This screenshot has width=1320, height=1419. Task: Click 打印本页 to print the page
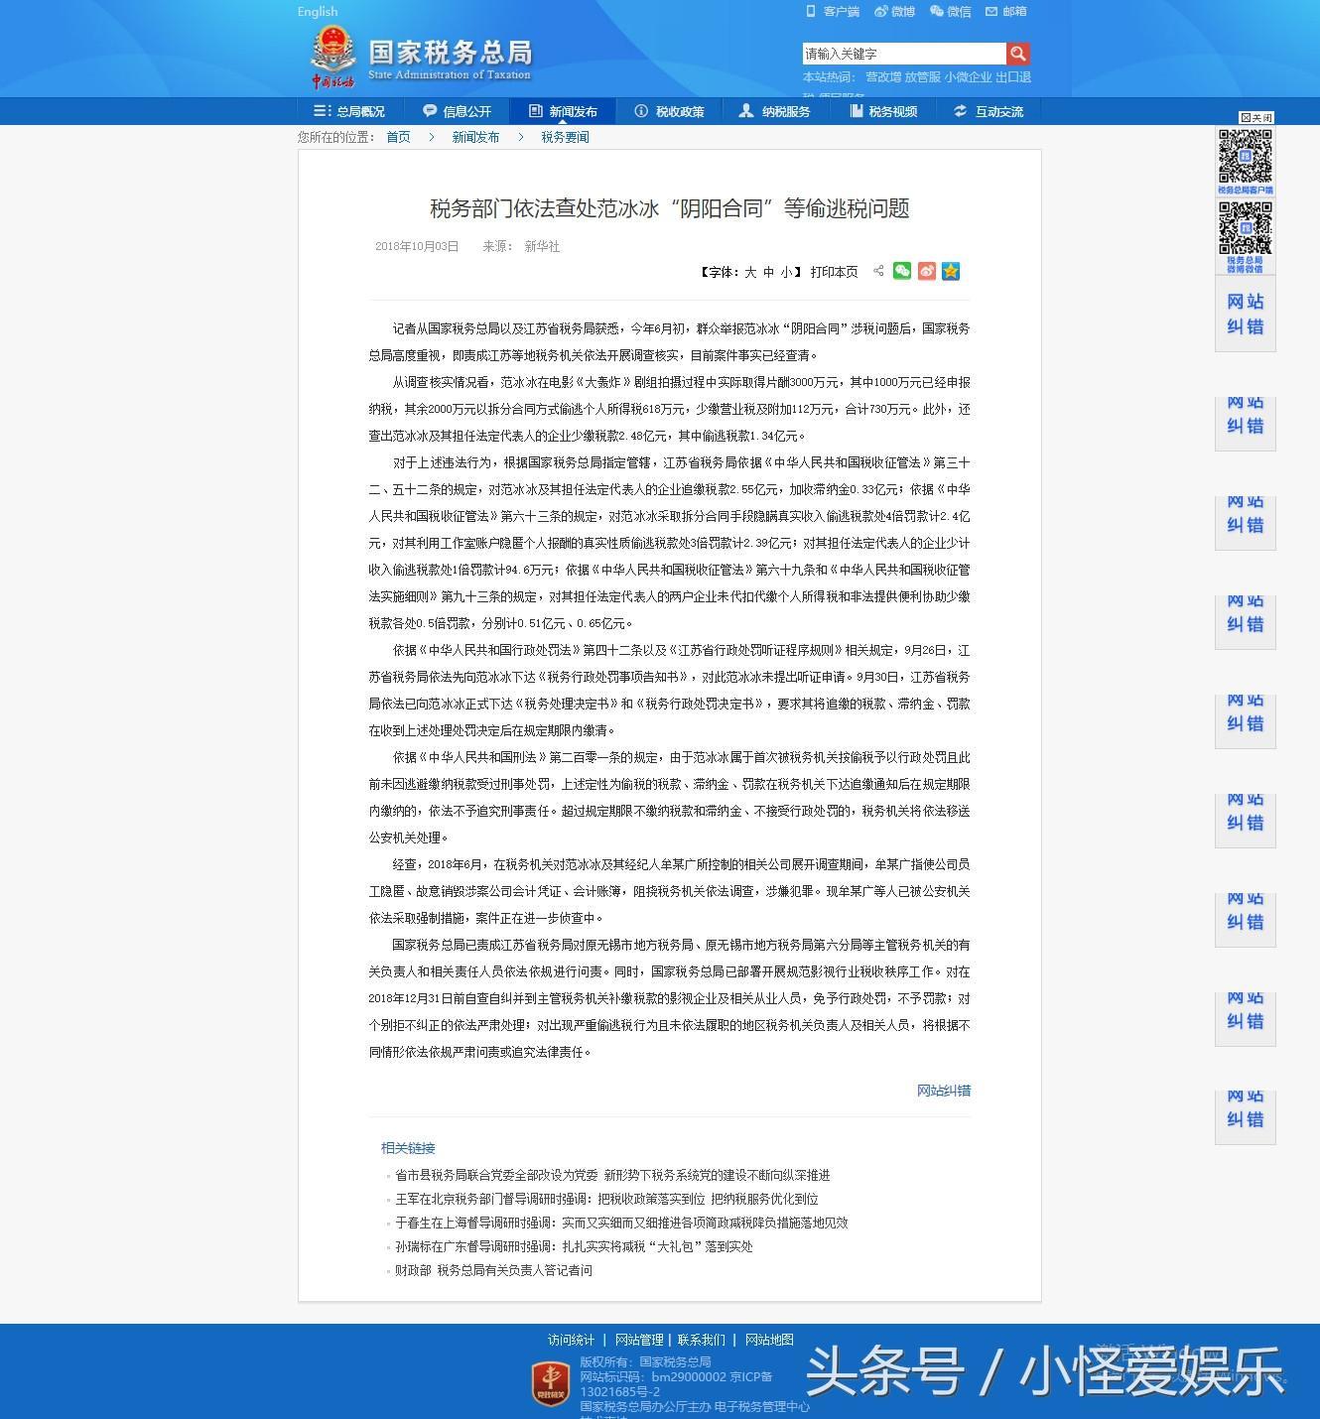pos(834,272)
